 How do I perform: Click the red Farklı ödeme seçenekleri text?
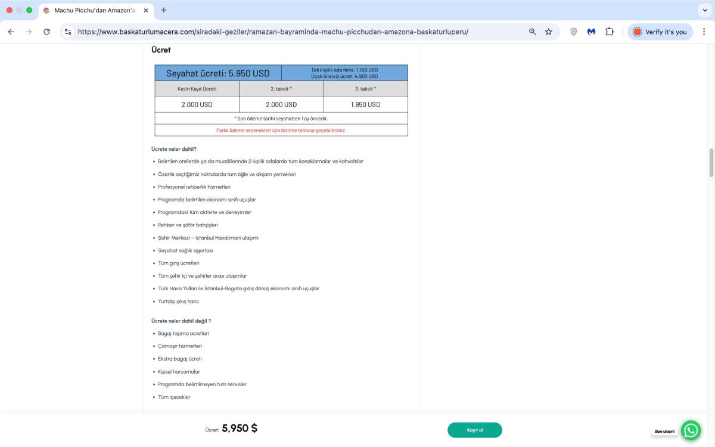pos(281,130)
